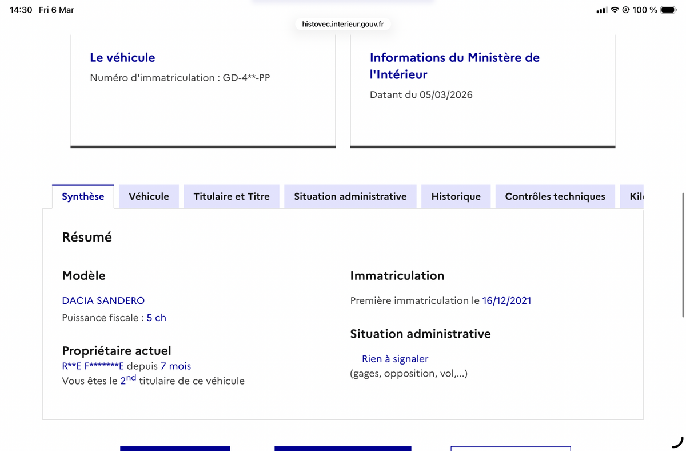Click the page's vertical scrollbar
The width and height of the screenshot is (686, 451).
pyautogui.click(x=683, y=255)
